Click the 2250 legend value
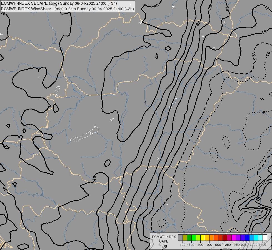The width and height of the screenshot is (272, 250). [x=245, y=245]
